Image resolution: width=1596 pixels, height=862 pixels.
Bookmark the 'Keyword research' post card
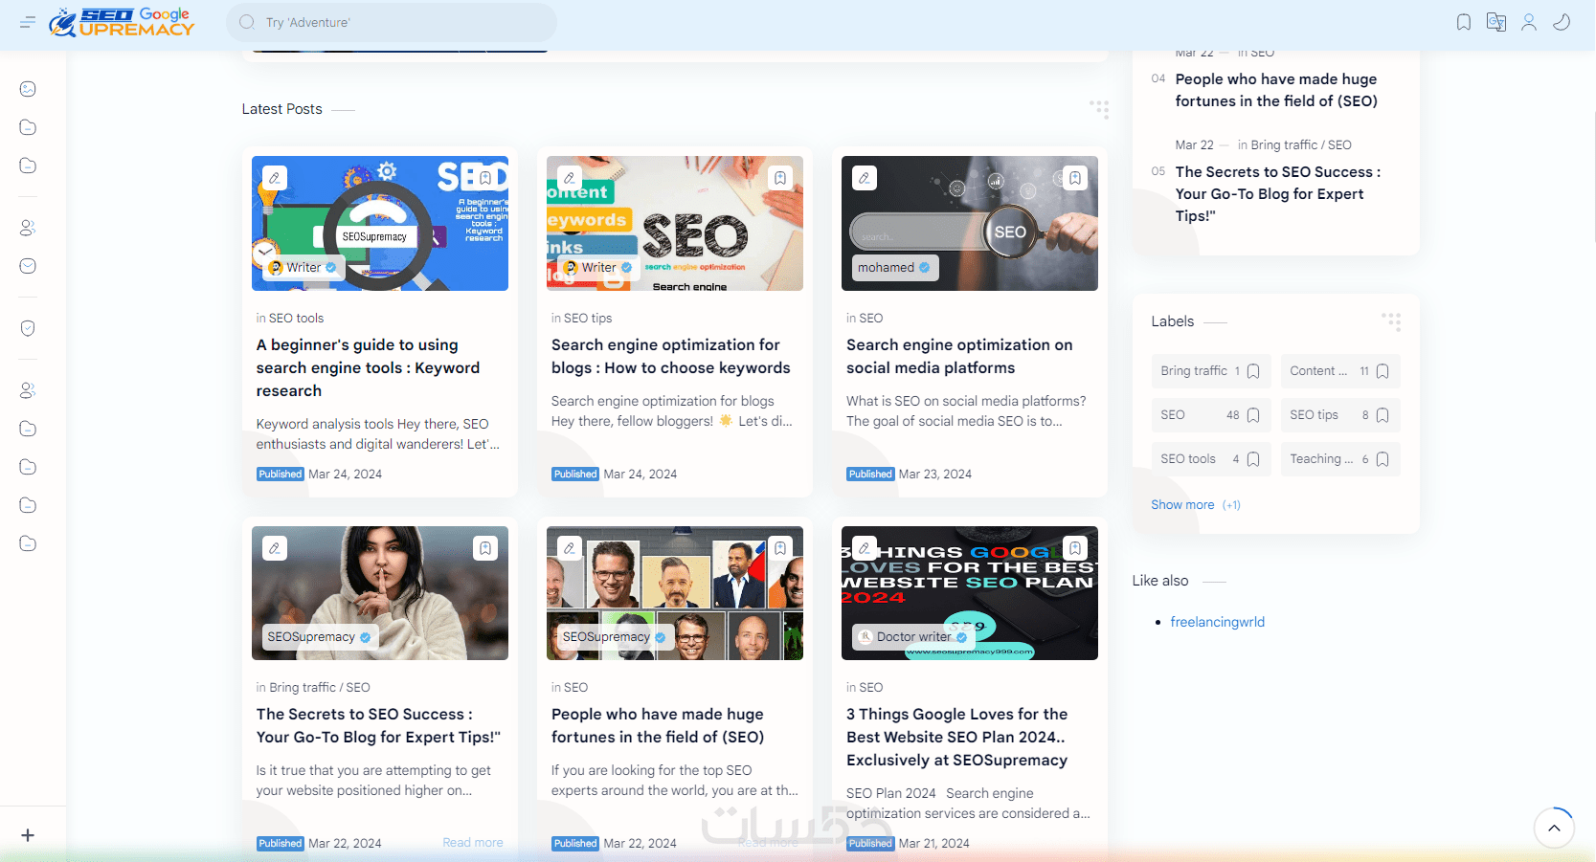(x=485, y=178)
